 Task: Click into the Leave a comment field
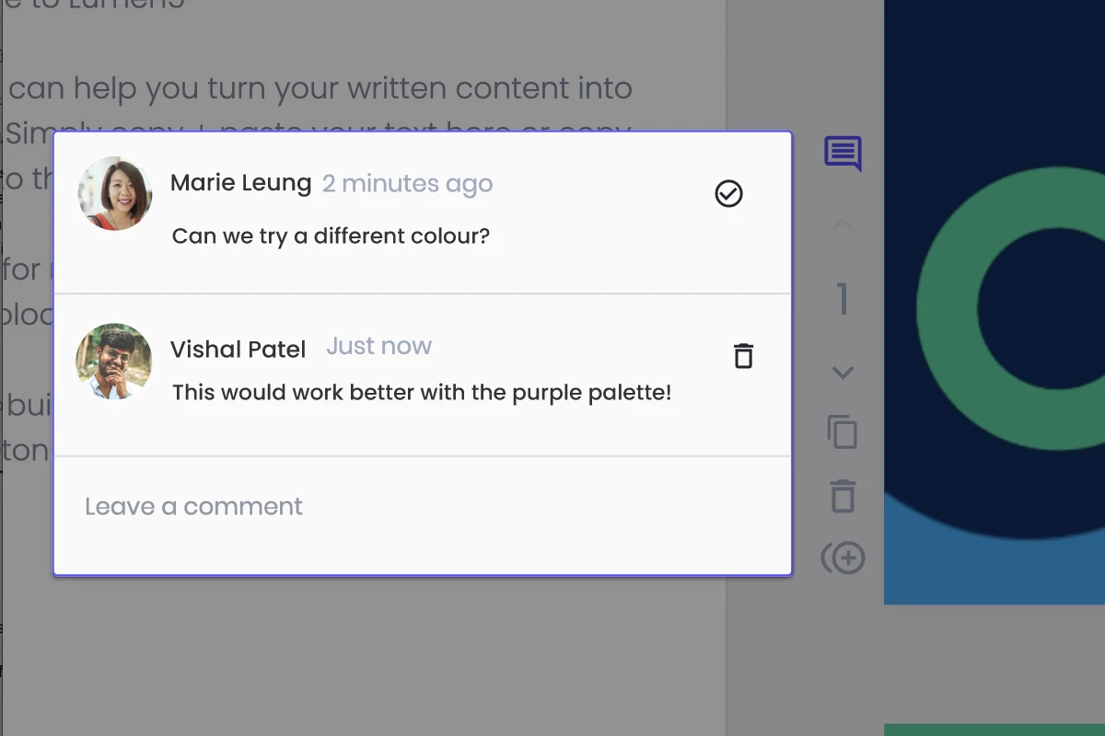(423, 507)
